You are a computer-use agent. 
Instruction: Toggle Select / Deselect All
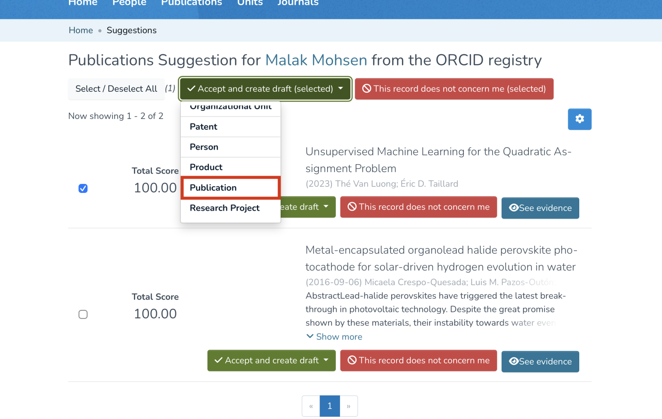[116, 89]
